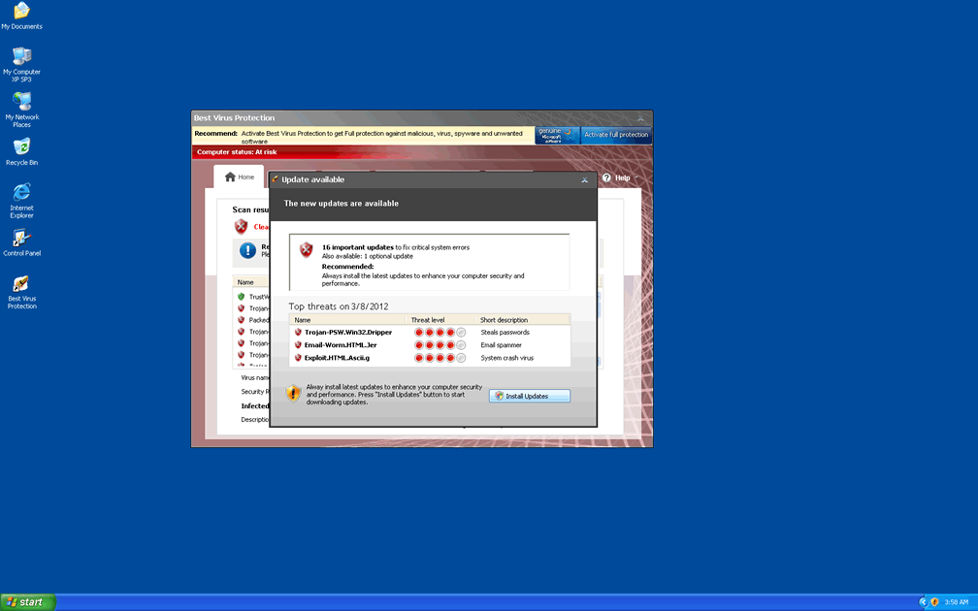Click the Clean link in scan results

point(260,226)
